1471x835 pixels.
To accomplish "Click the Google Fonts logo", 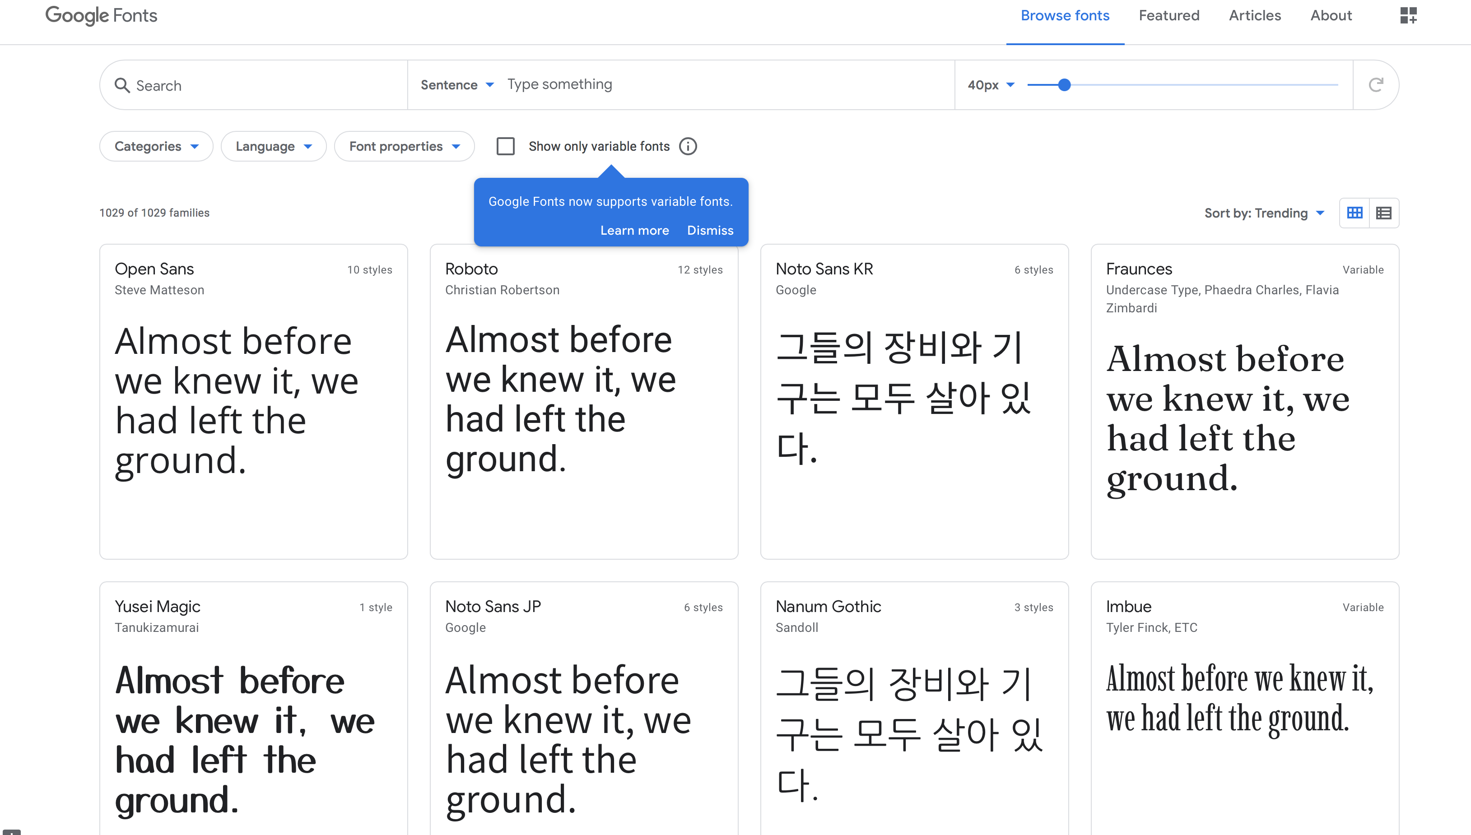I will click(102, 15).
